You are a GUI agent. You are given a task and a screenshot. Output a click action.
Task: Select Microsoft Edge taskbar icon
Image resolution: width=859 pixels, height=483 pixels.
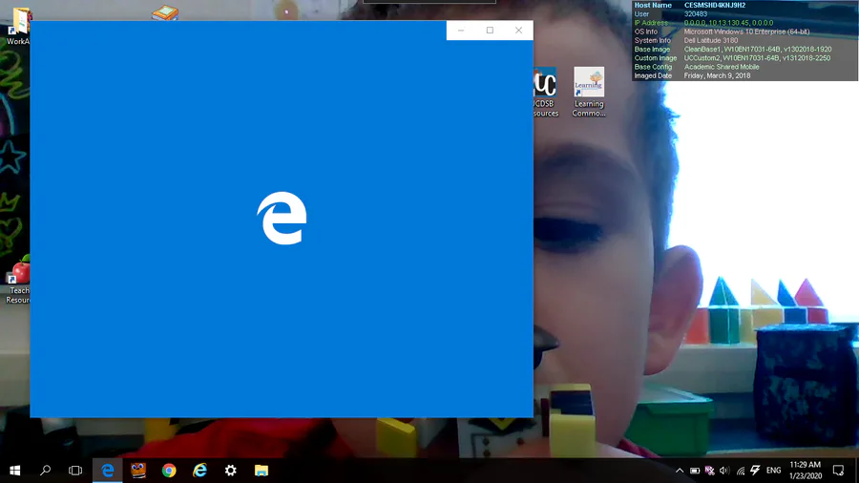107,471
